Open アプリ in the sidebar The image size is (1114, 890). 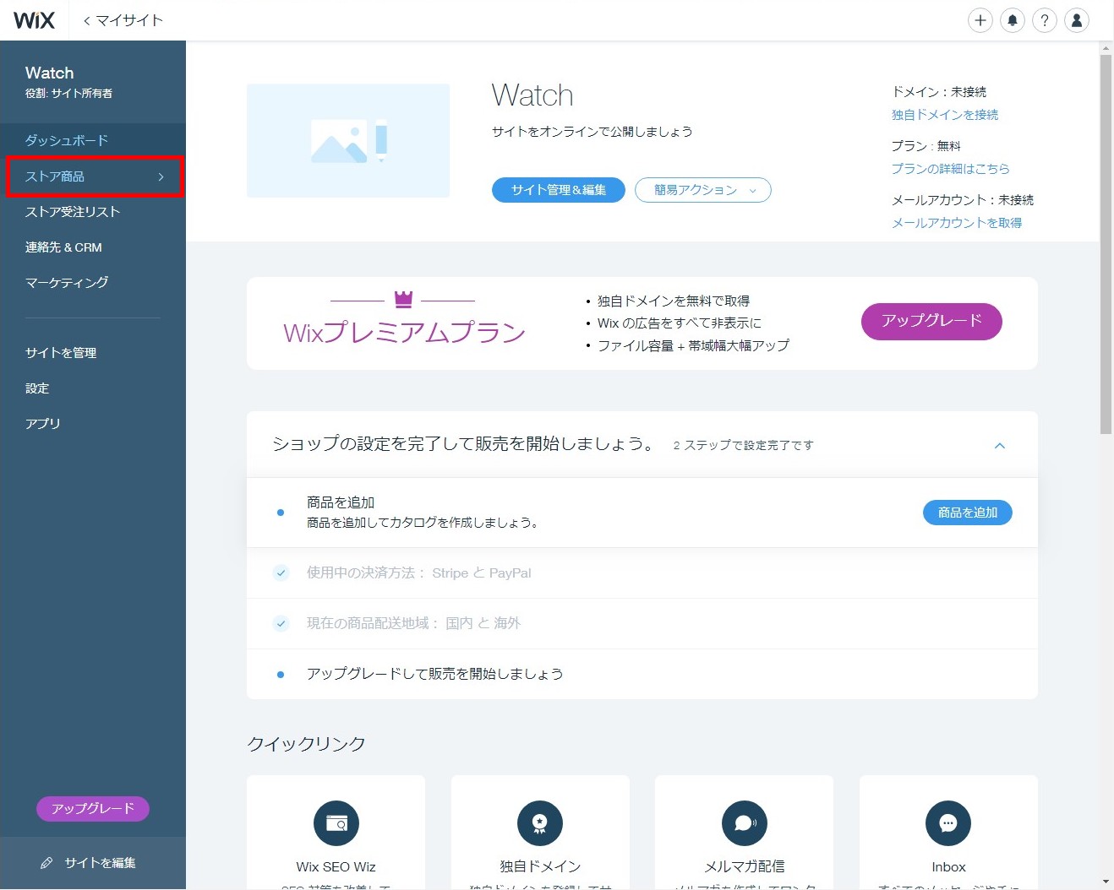pos(42,424)
